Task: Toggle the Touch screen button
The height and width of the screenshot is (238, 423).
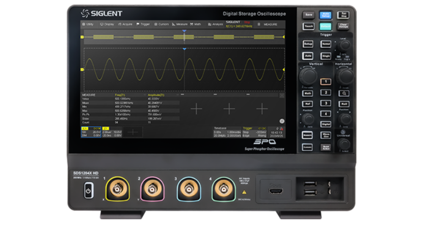Action: coord(308,26)
